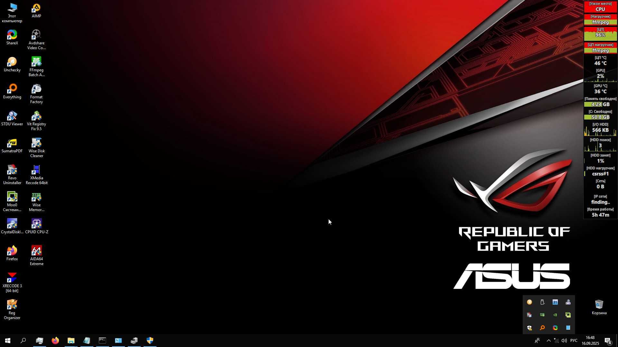
Task: Select the Корзина recycle bin icon
Action: coord(599,307)
